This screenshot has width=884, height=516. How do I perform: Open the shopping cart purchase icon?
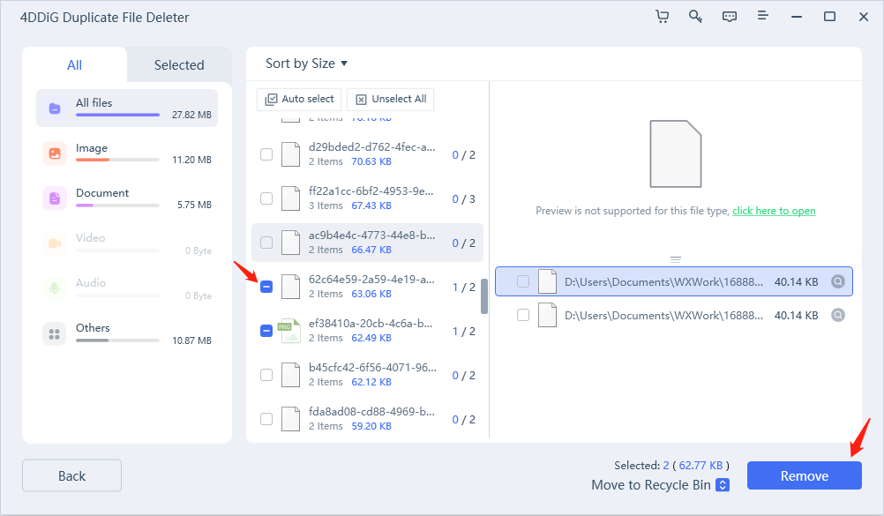click(662, 17)
